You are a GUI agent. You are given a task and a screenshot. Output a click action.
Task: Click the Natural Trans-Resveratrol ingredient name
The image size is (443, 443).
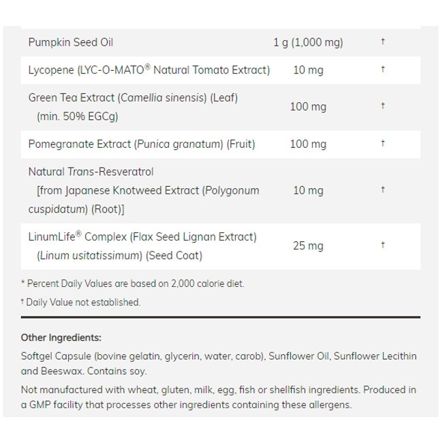[91, 172]
